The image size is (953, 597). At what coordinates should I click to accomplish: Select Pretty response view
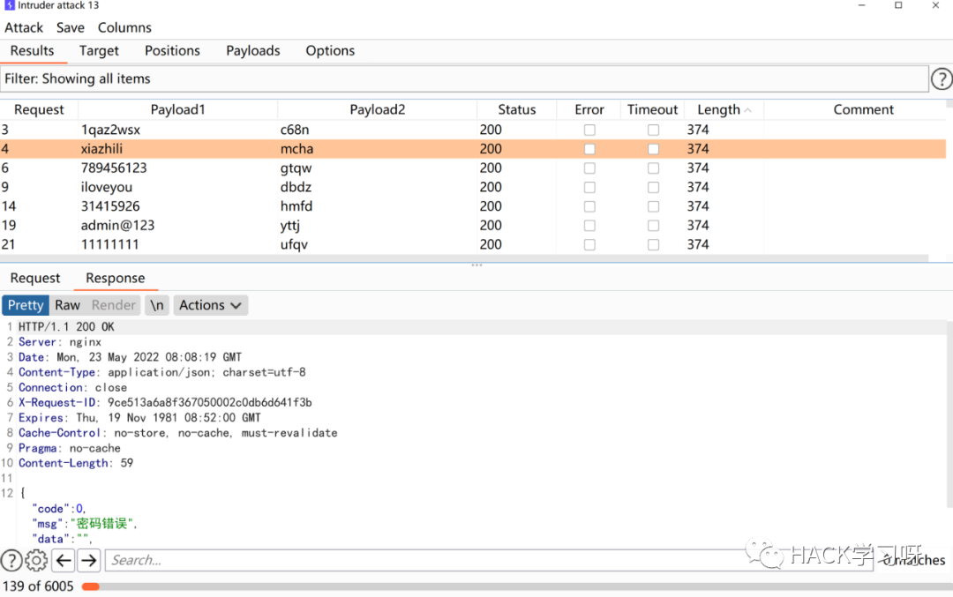(26, 305)
